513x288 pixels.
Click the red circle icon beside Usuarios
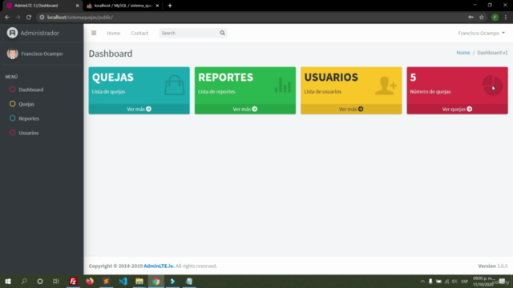tap(13, 133)
